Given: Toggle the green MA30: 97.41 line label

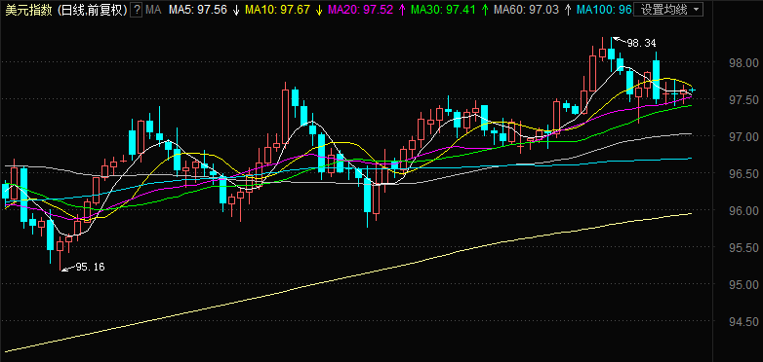Looking at the screenshot, I should pyautogui.click(x=443, y=10).
